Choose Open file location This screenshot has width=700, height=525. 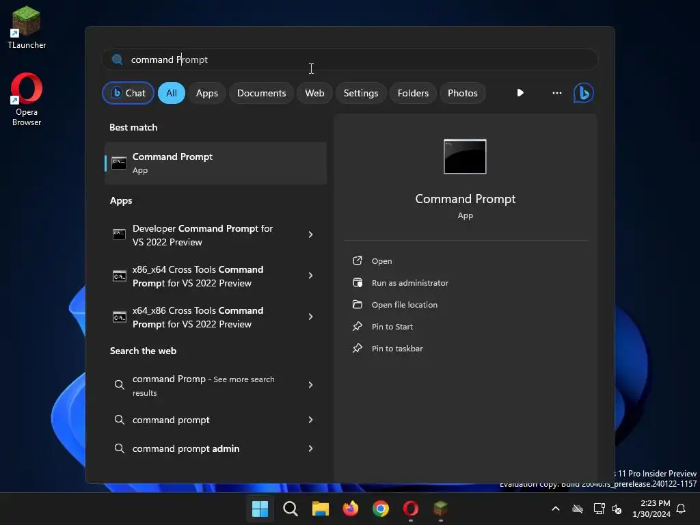click(x=405, y=305)
